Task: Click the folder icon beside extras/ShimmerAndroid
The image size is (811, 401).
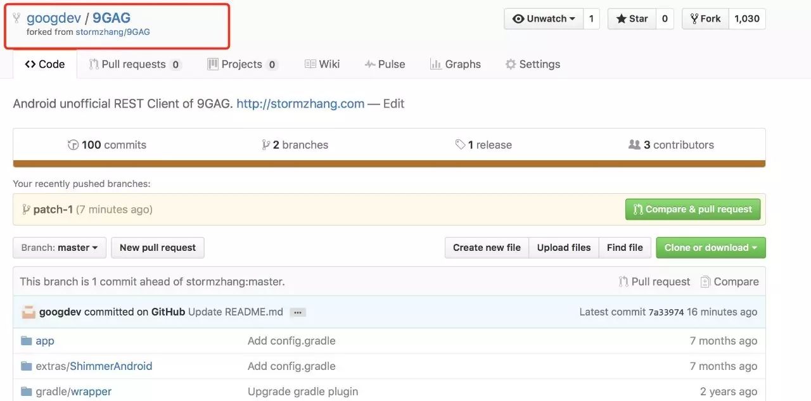Action: point(26,366)
